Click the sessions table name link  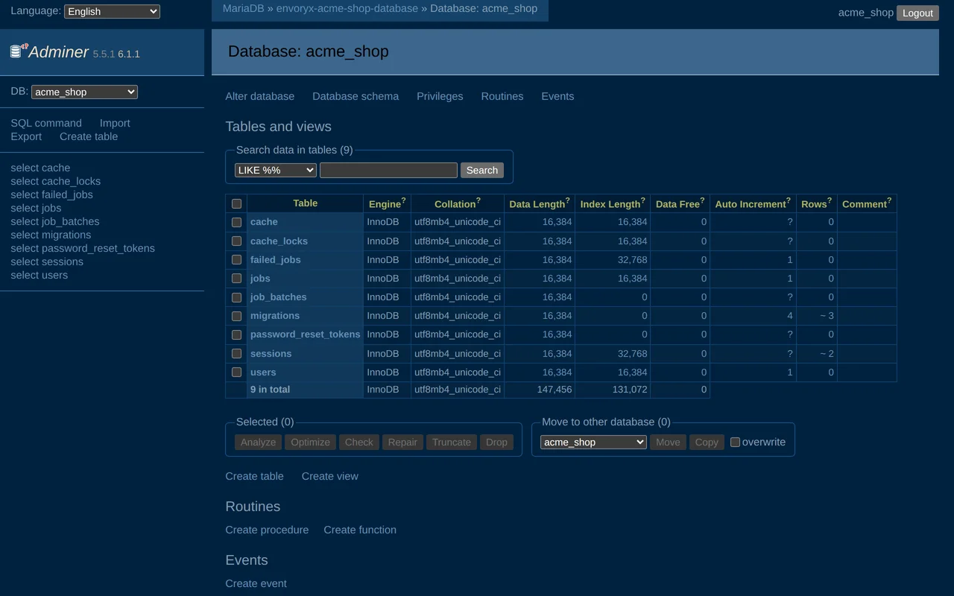tap(271, 353)
